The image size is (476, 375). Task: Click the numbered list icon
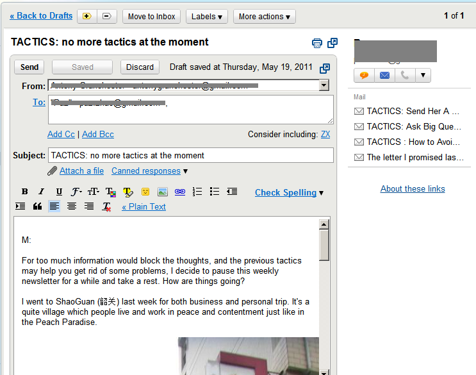pos(197,192)
